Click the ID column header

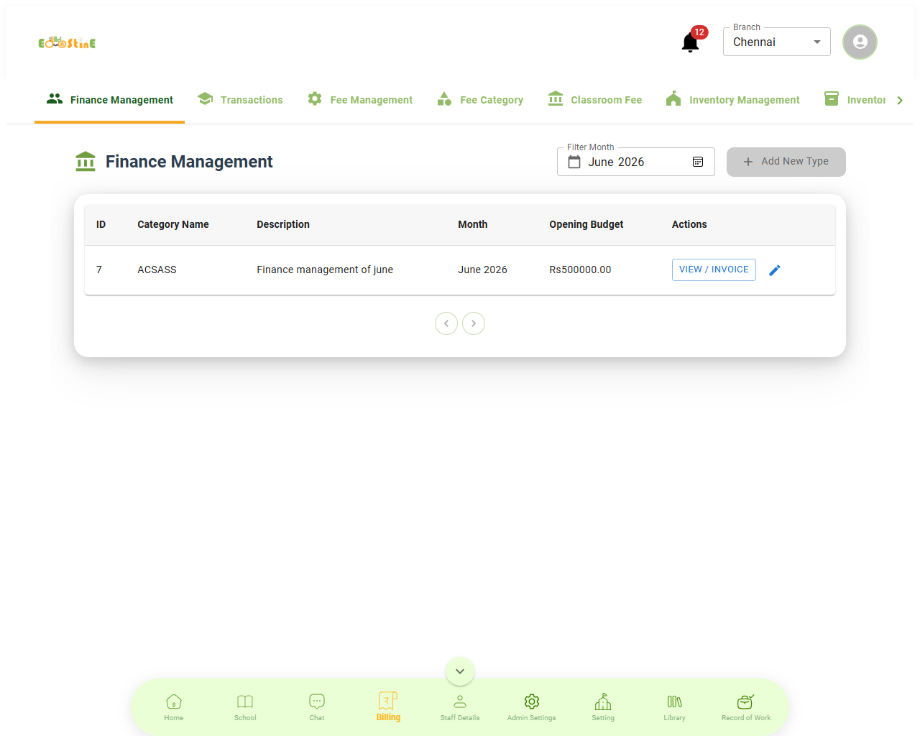pos(101,224)
